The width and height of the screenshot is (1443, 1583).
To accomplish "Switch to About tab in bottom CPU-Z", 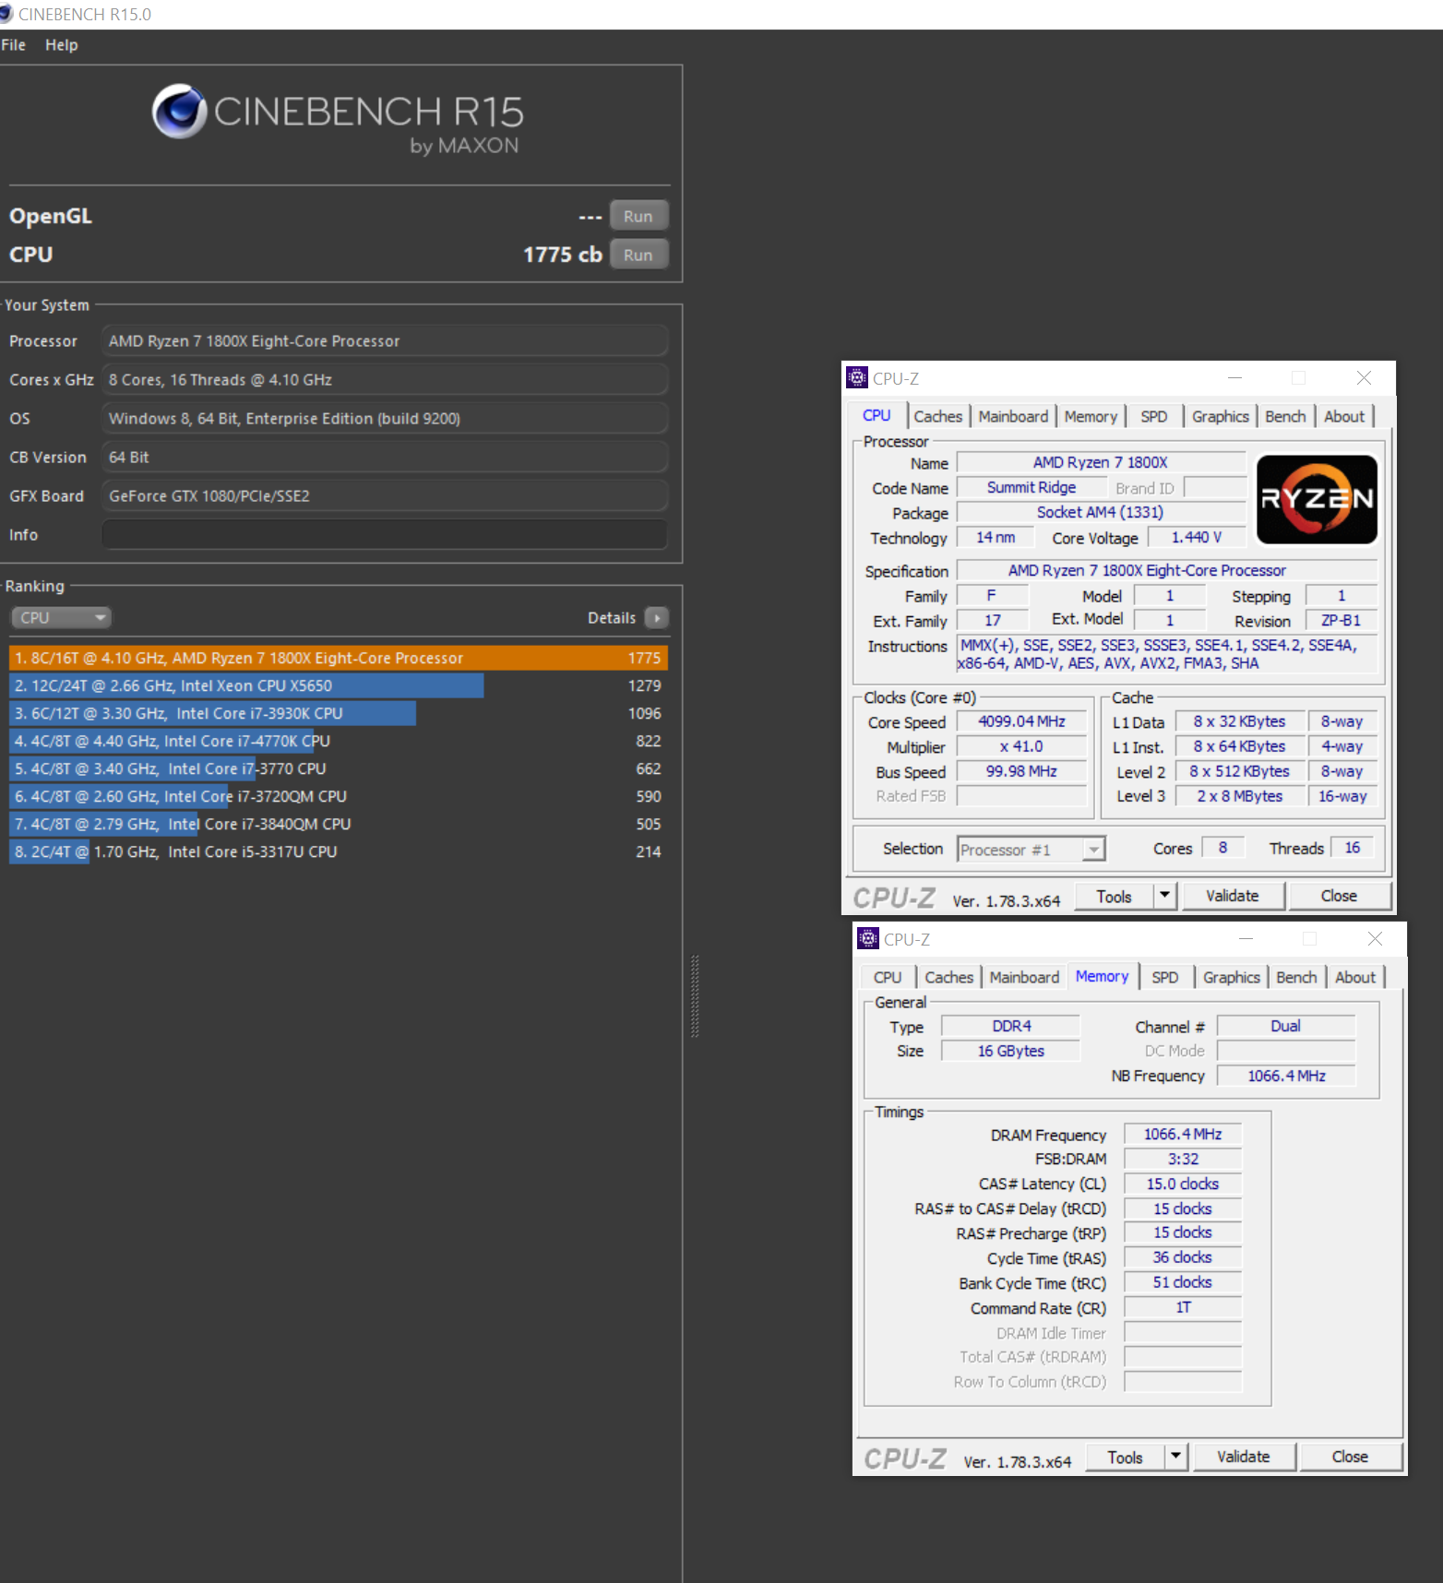I will pos(1355,977).
